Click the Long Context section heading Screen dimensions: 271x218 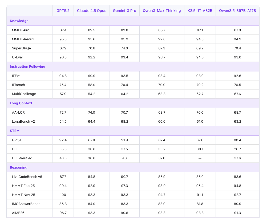point(21,103)
